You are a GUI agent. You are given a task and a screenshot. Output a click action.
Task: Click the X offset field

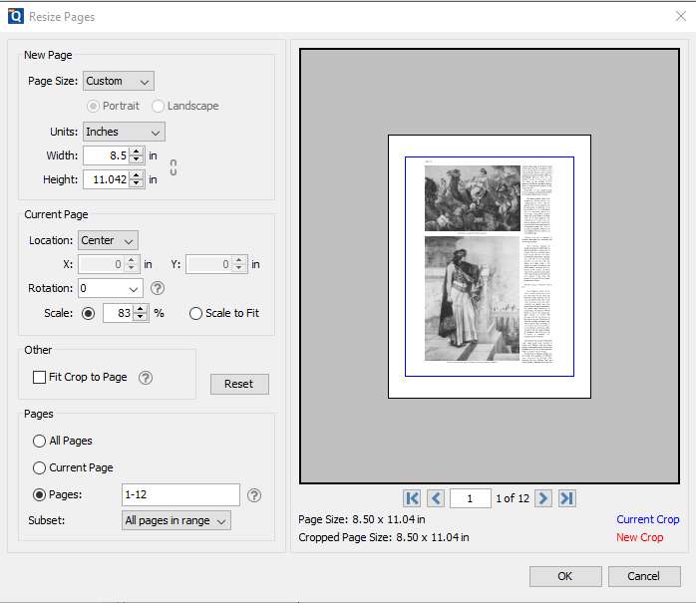pyautogui.click(x=101, y=264)
